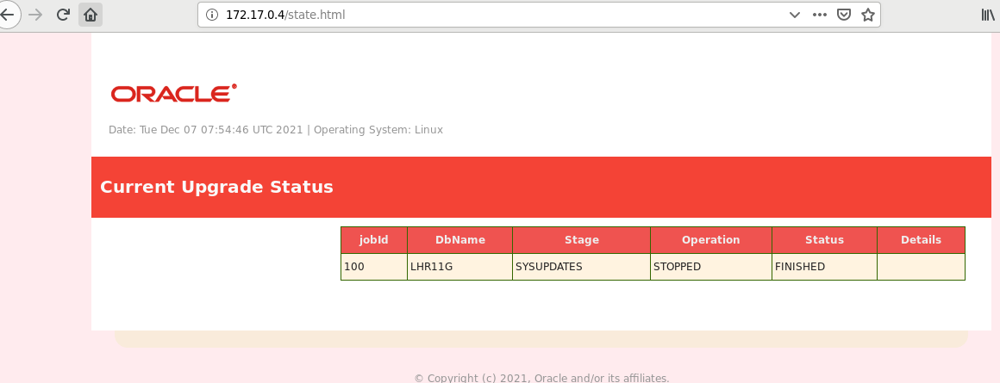
Task: Click the DbName column header
Action: click(459, 240)
